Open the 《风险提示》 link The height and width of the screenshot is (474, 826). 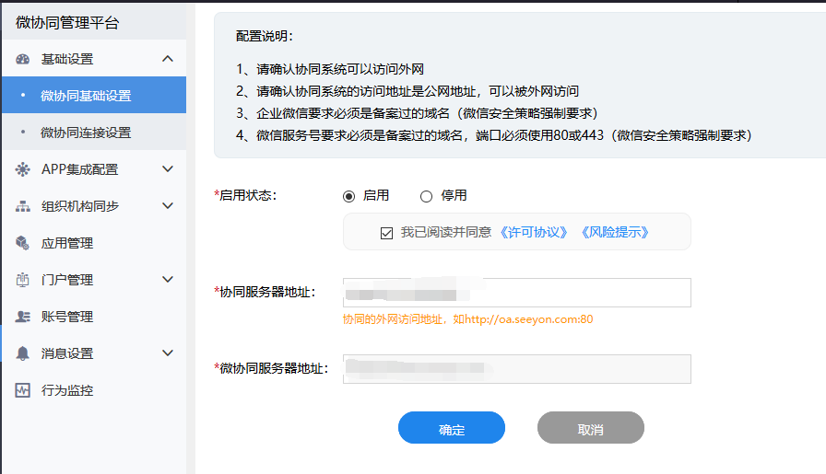615,232
